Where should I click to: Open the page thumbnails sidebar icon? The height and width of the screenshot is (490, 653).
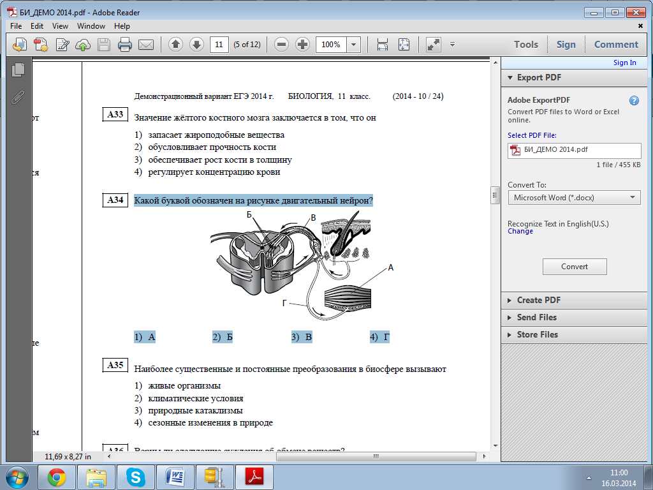[18, 70]
